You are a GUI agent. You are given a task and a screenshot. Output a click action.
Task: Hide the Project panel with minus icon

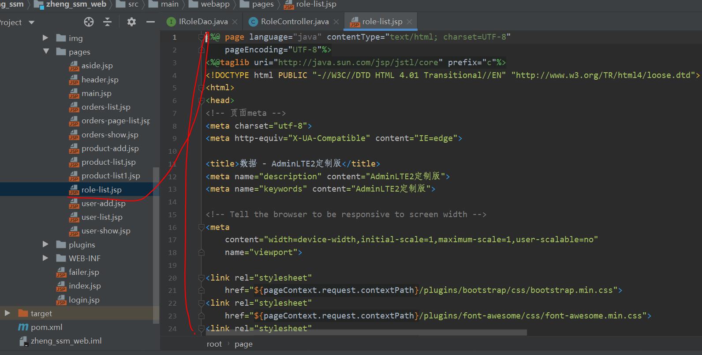pos(150,22)
